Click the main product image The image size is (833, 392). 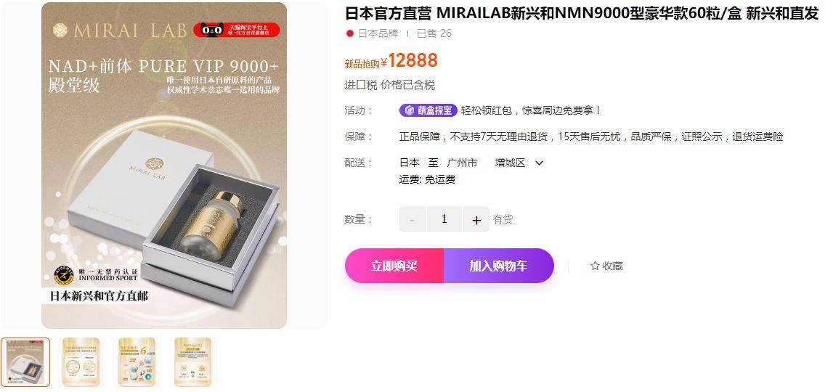pyautogui.click(x=164, y=166)
